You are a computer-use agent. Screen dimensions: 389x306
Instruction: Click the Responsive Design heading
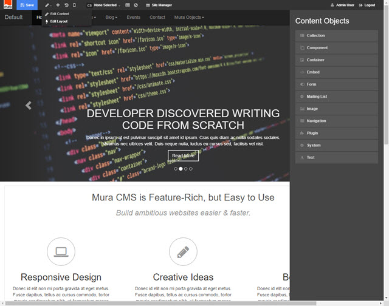click(x=61, y=277)
